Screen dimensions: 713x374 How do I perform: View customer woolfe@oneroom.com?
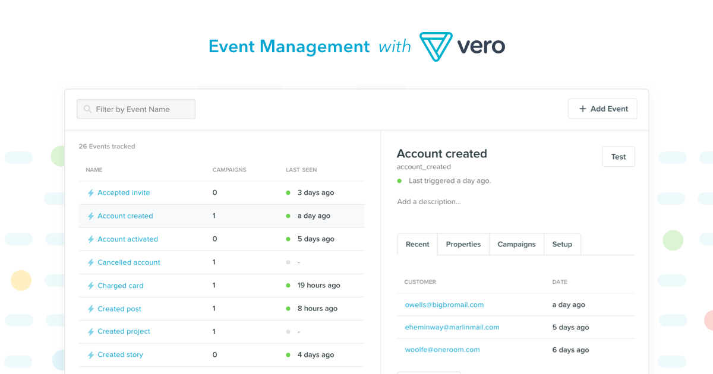442,350
